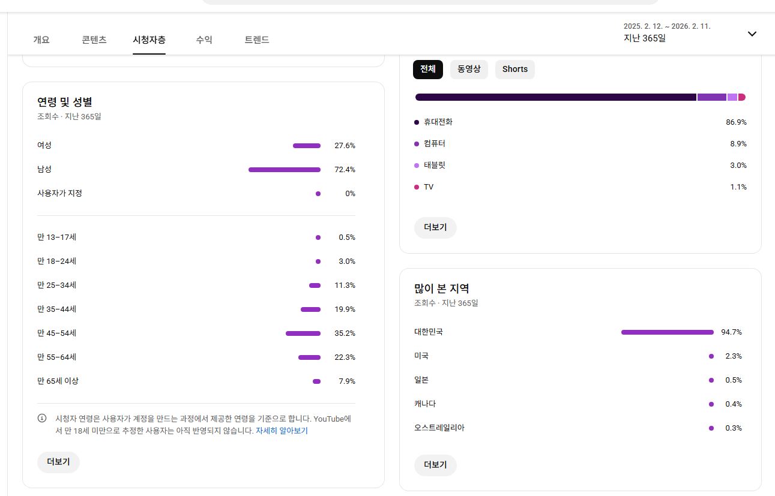Open the 개요 tab

(41, 40)
